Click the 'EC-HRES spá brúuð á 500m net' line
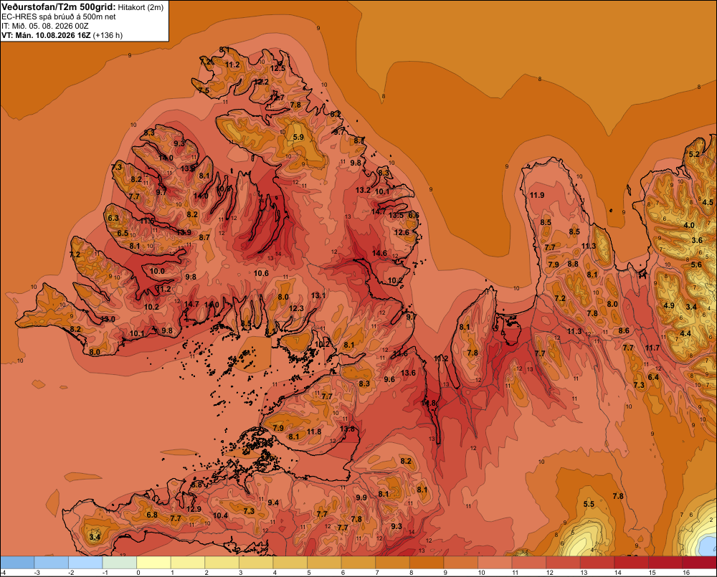 point(59,16)
